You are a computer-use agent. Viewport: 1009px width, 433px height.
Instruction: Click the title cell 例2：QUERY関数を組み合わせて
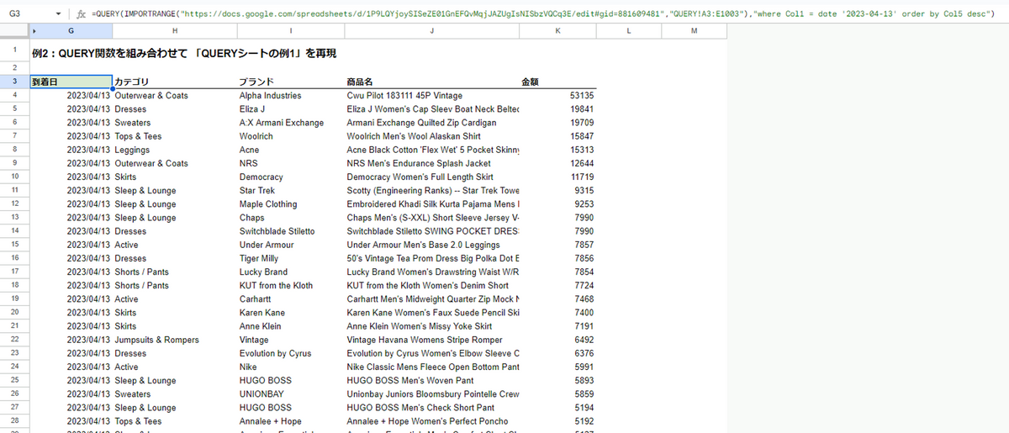point(184,53)
